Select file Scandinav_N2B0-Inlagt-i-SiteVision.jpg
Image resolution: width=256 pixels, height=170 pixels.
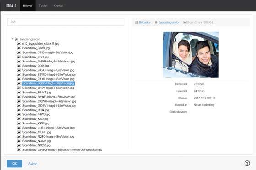[48, 136]
